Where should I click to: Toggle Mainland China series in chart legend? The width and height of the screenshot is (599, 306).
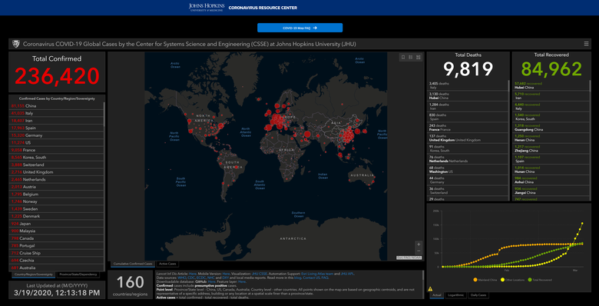point(485,280)
